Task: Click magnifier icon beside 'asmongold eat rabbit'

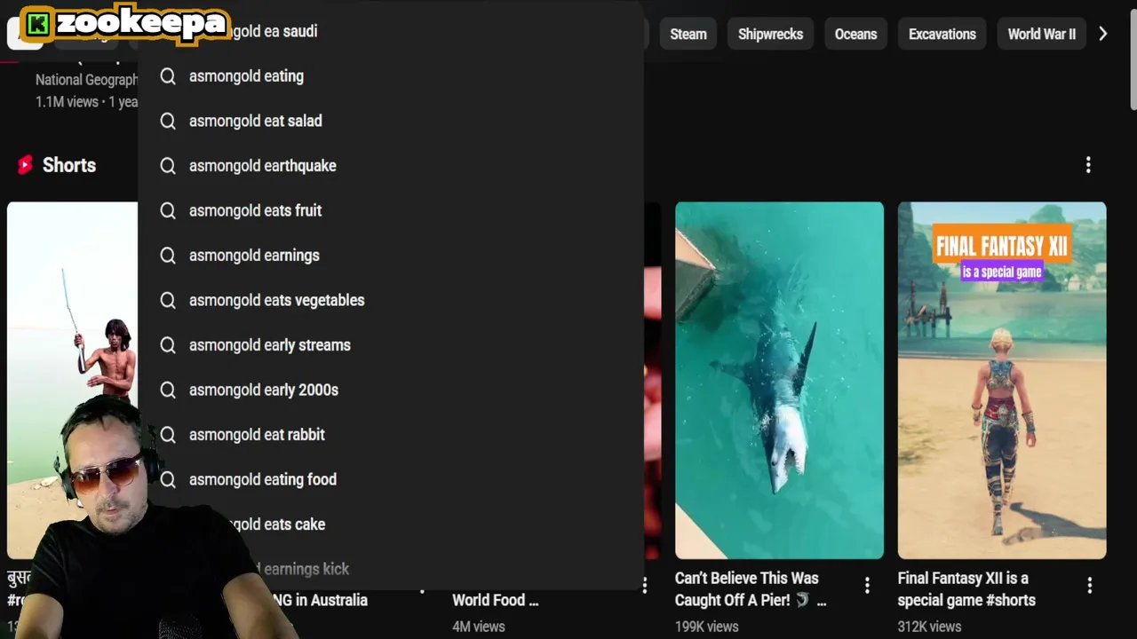Action: click(x=168, y=435)
